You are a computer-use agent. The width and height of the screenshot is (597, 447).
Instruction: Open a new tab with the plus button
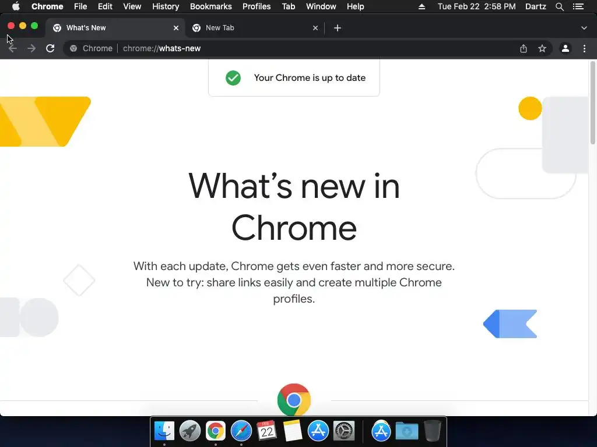click(x=338, y=28)
